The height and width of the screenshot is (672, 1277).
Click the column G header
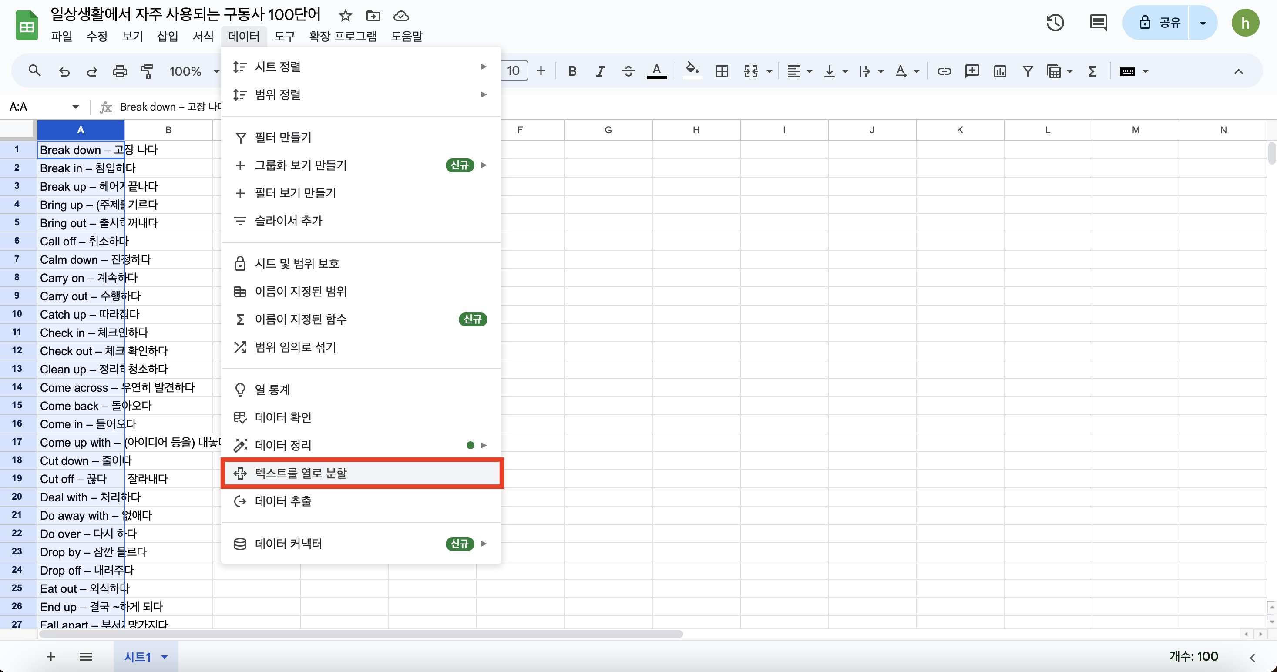tap(608, 130)
